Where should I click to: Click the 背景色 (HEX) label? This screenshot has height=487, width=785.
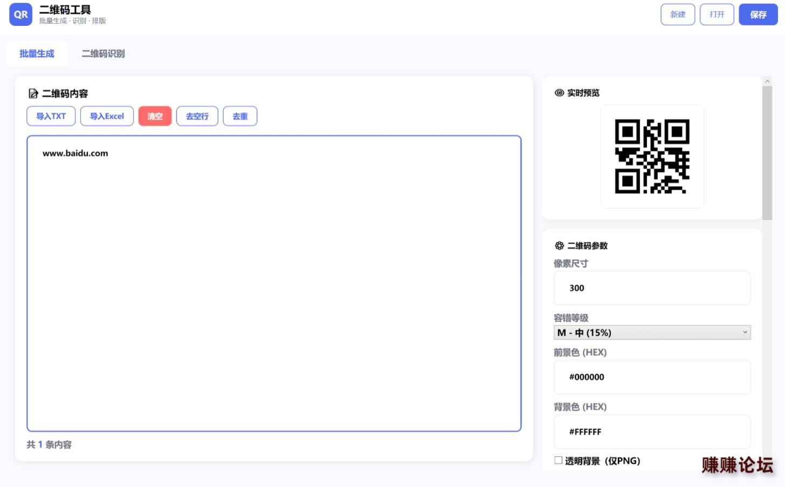(580, 407)
